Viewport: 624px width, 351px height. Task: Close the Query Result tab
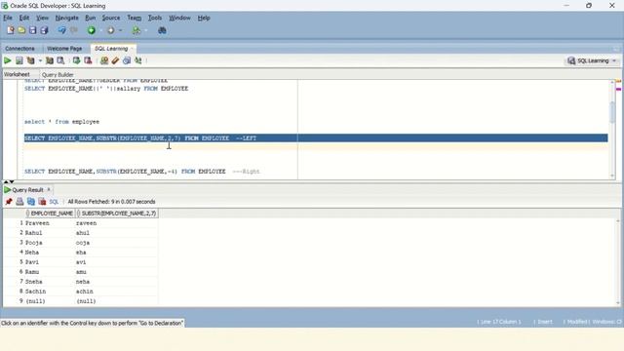pyautogui.click(x=49, y=190)
